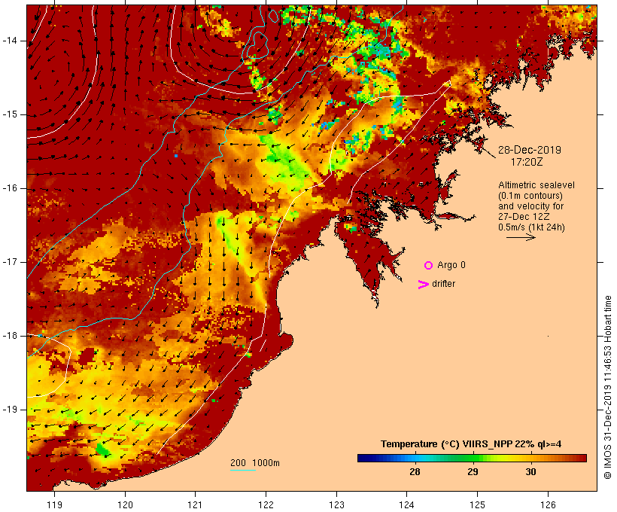This screenshot has height=512, width=617.
Task: Click the magenta Argo circle legend marker
Action: [429, 266]
